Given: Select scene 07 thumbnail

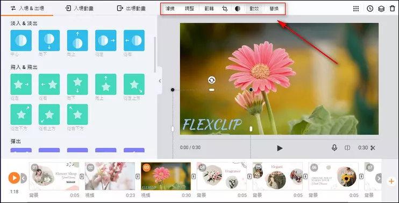Looking at the screenshot, I should tap(373, 176).
